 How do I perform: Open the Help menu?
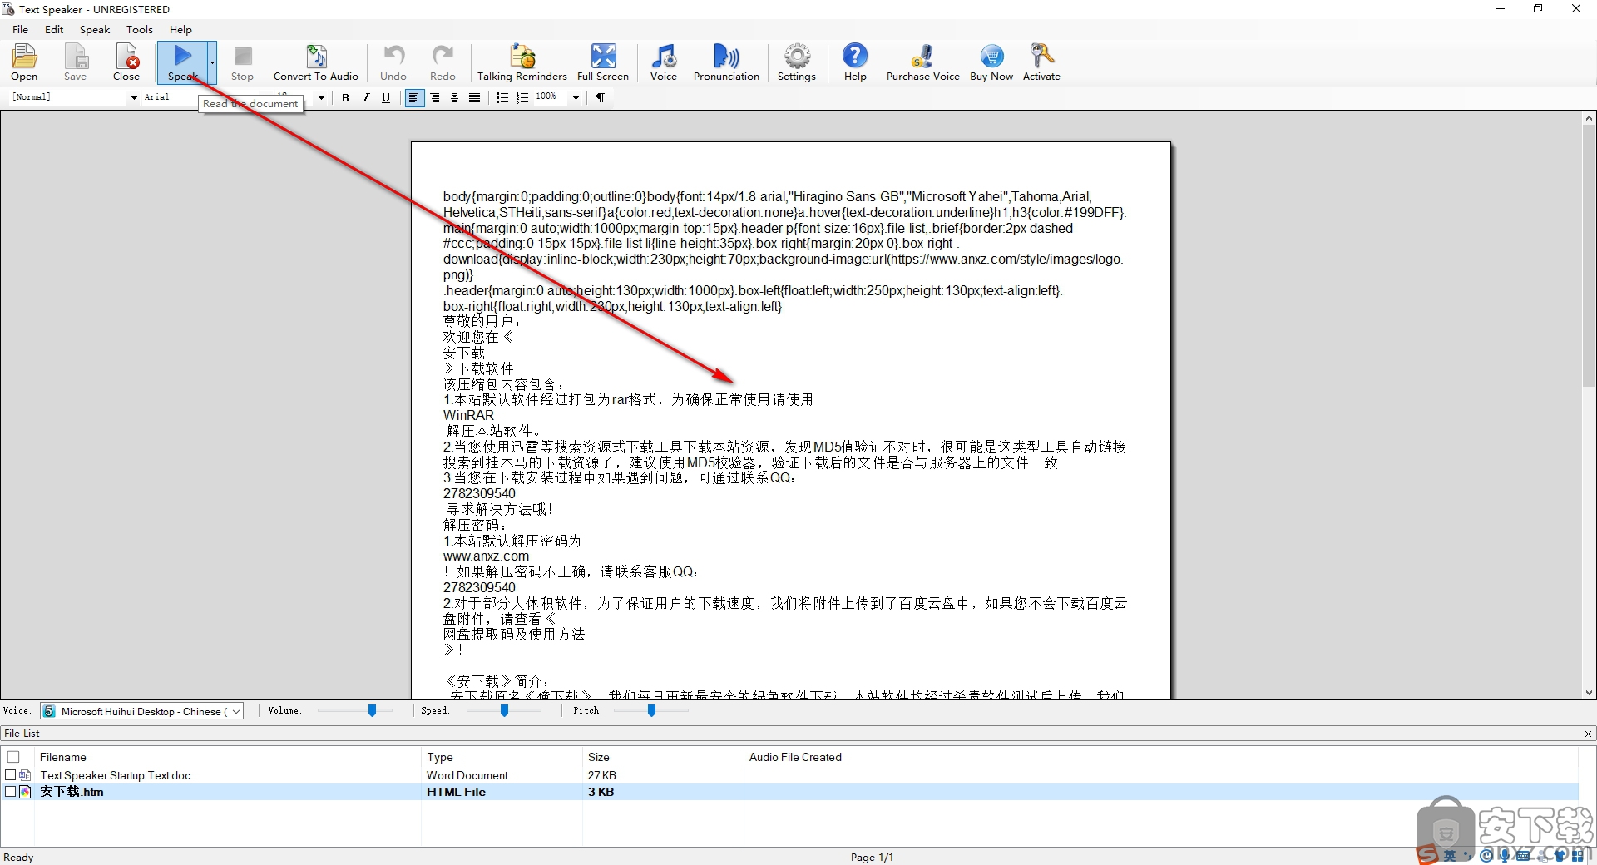click(180, 29)
